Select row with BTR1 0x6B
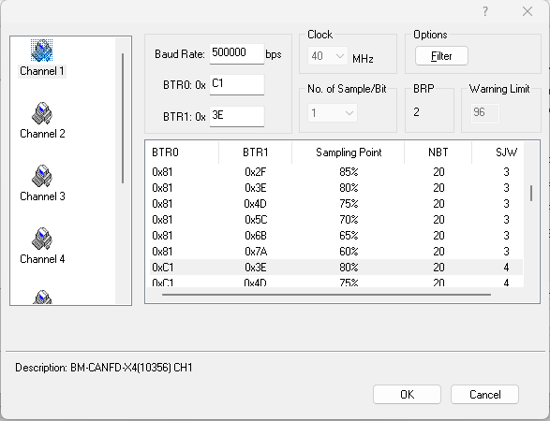This screenshot has width=550, height=421. tap(336, 236)
